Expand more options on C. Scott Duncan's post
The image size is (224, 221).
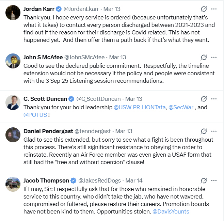click(x=214, y=99)
